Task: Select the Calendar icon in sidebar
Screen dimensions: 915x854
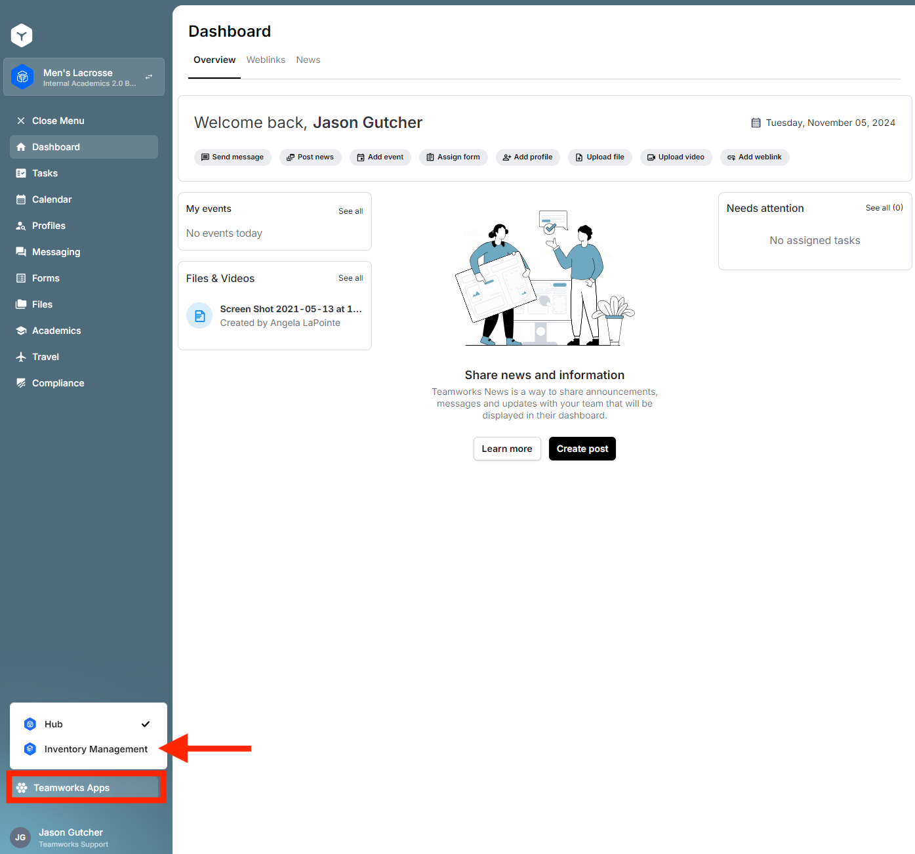Action: [x=22, y=199]
